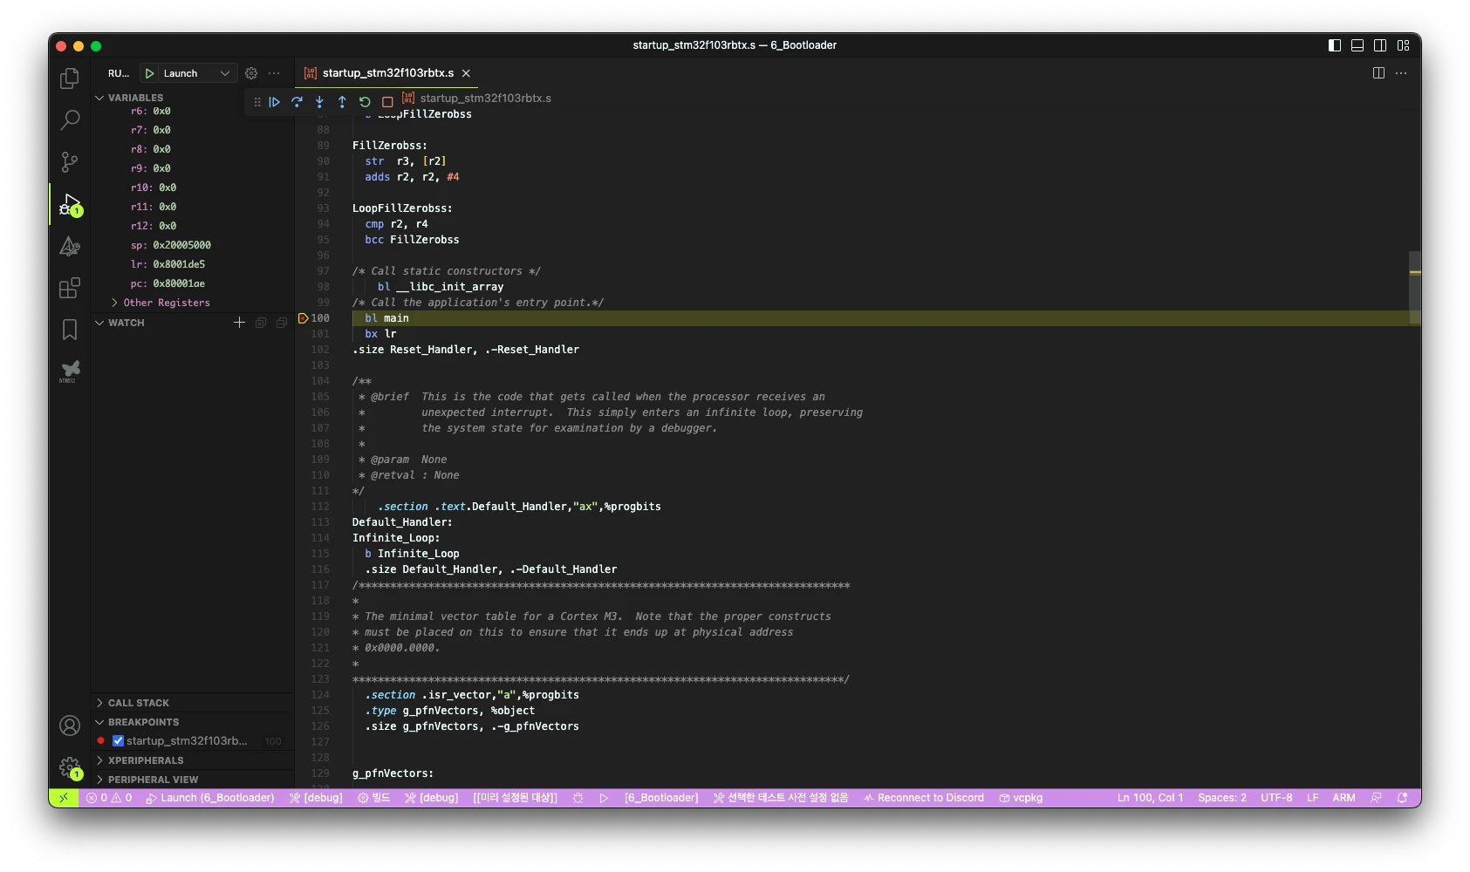Click the debug Continue button
This screenshot has height=872, width=1470.
[274, 102]
